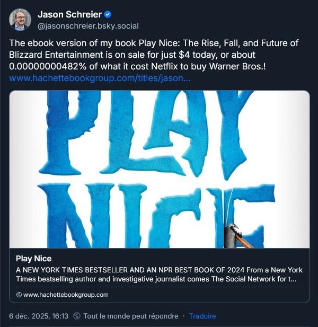Click the reply settings icon beside timestamp
The height and width of the screenshot is (327, 318).
(x=77, y=316)
